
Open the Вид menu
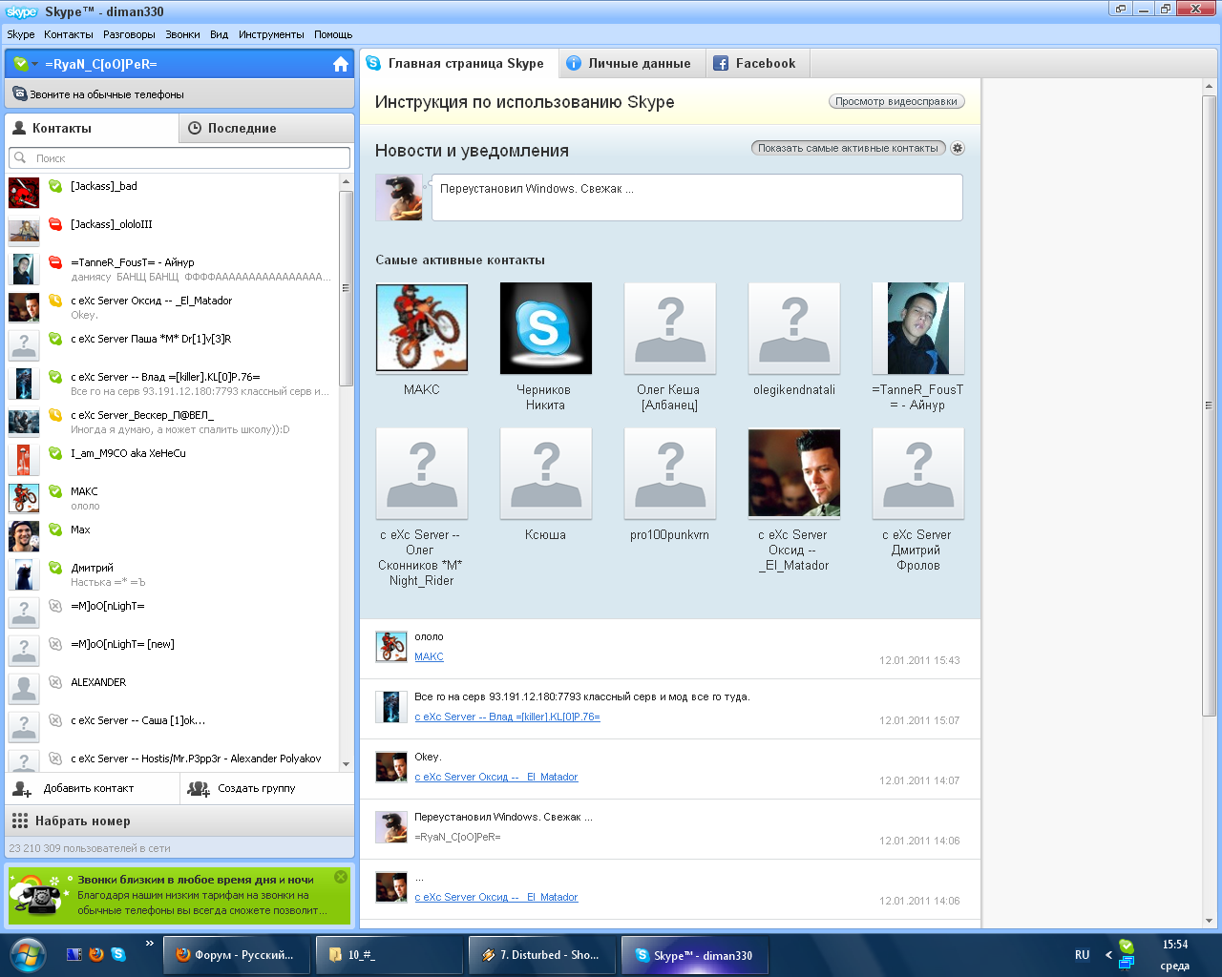(220, 34)
